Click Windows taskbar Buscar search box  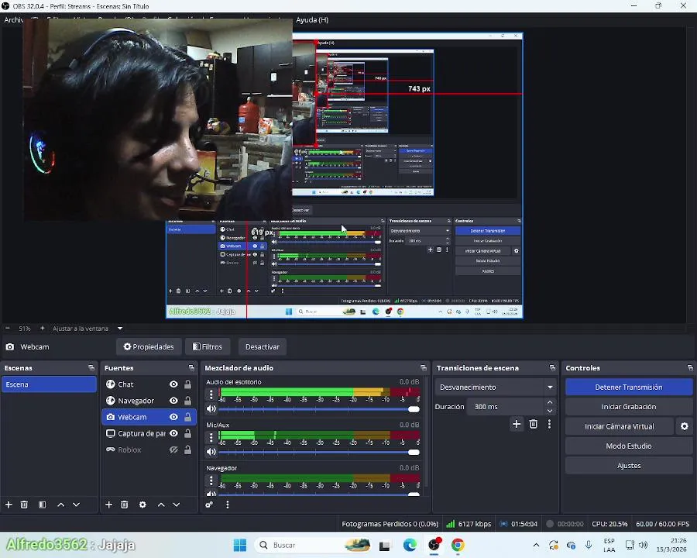(x=313, y=545)
